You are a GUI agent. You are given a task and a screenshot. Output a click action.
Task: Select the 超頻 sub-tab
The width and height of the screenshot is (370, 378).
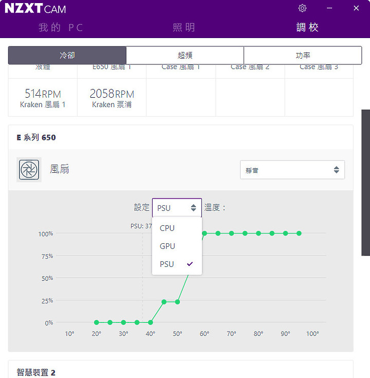tap(185, 55)
